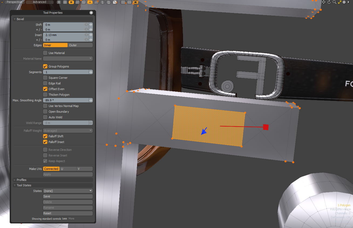This screenshot has height=228, width=353.
Task: Enable the Square Corner checkbox
Action: 45,78
